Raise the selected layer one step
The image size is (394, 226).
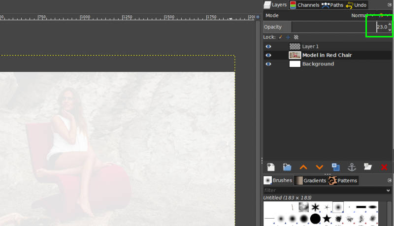(x=303, y=167)
